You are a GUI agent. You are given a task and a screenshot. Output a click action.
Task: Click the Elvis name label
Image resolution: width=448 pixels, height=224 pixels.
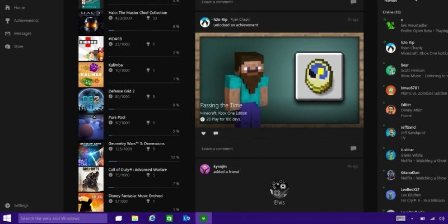coord(279,202)
